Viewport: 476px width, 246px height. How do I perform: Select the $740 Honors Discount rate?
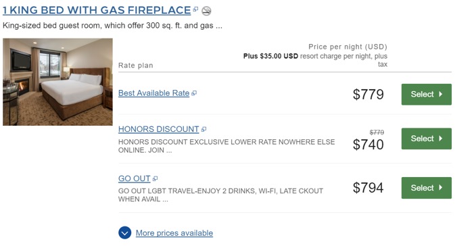point(427,139)
